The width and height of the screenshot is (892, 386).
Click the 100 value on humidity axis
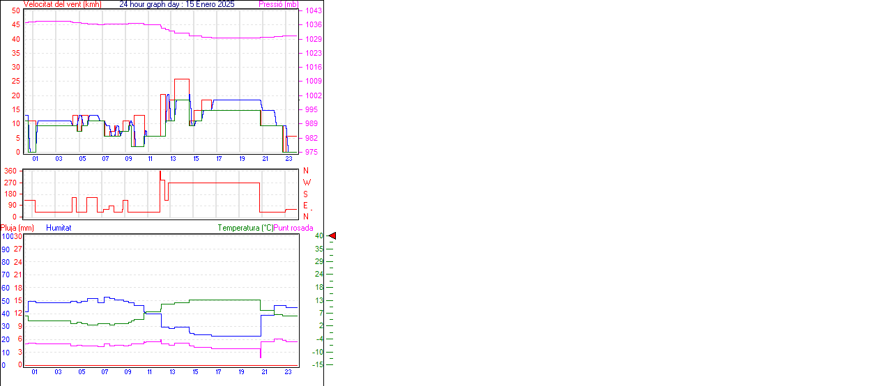[x=6, y=237]
